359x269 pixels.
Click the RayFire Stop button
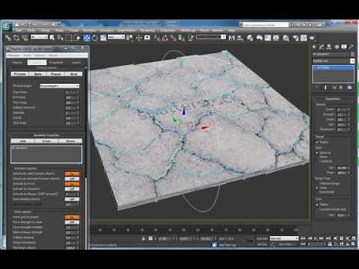pyautogui.click(x=73, y=74)
